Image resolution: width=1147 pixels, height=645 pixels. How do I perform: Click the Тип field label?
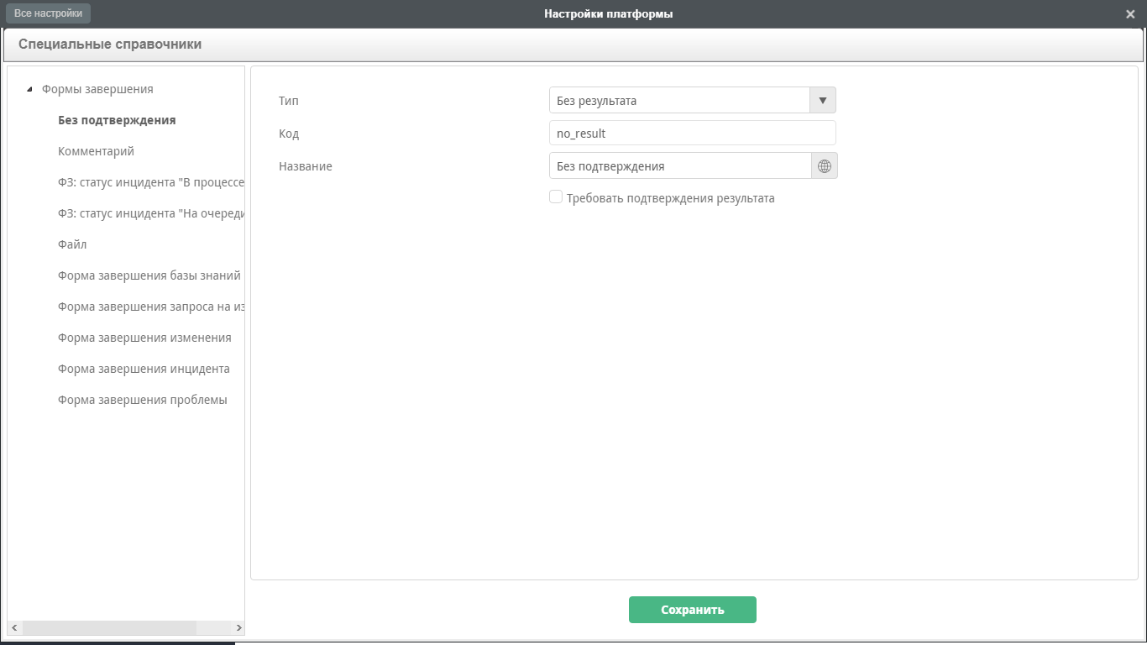(289, 101)
